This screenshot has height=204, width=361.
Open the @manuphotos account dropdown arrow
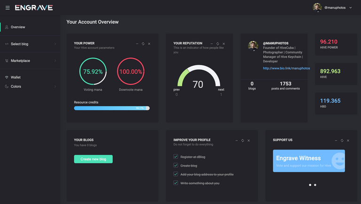click(x=350, y=8)
